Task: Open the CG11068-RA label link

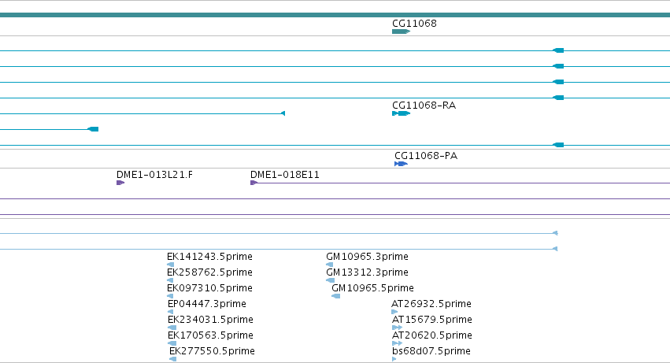Action: [x=424, y=106]
